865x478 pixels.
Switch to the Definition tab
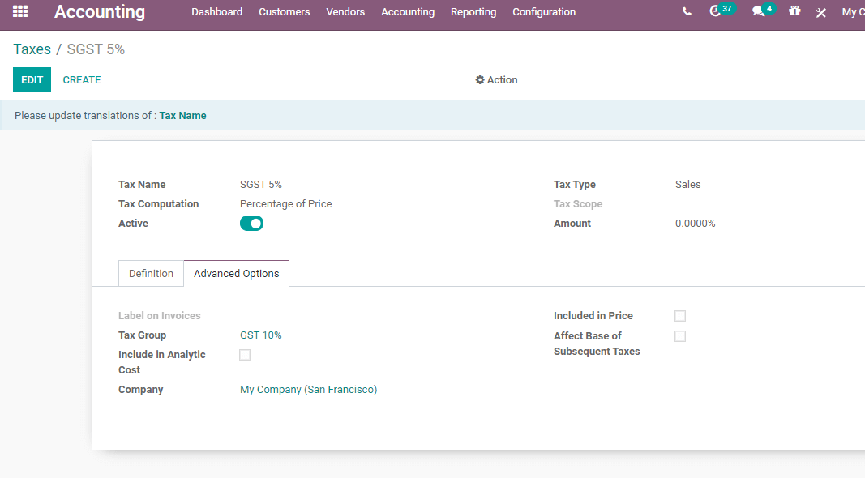tap(151, 274)
